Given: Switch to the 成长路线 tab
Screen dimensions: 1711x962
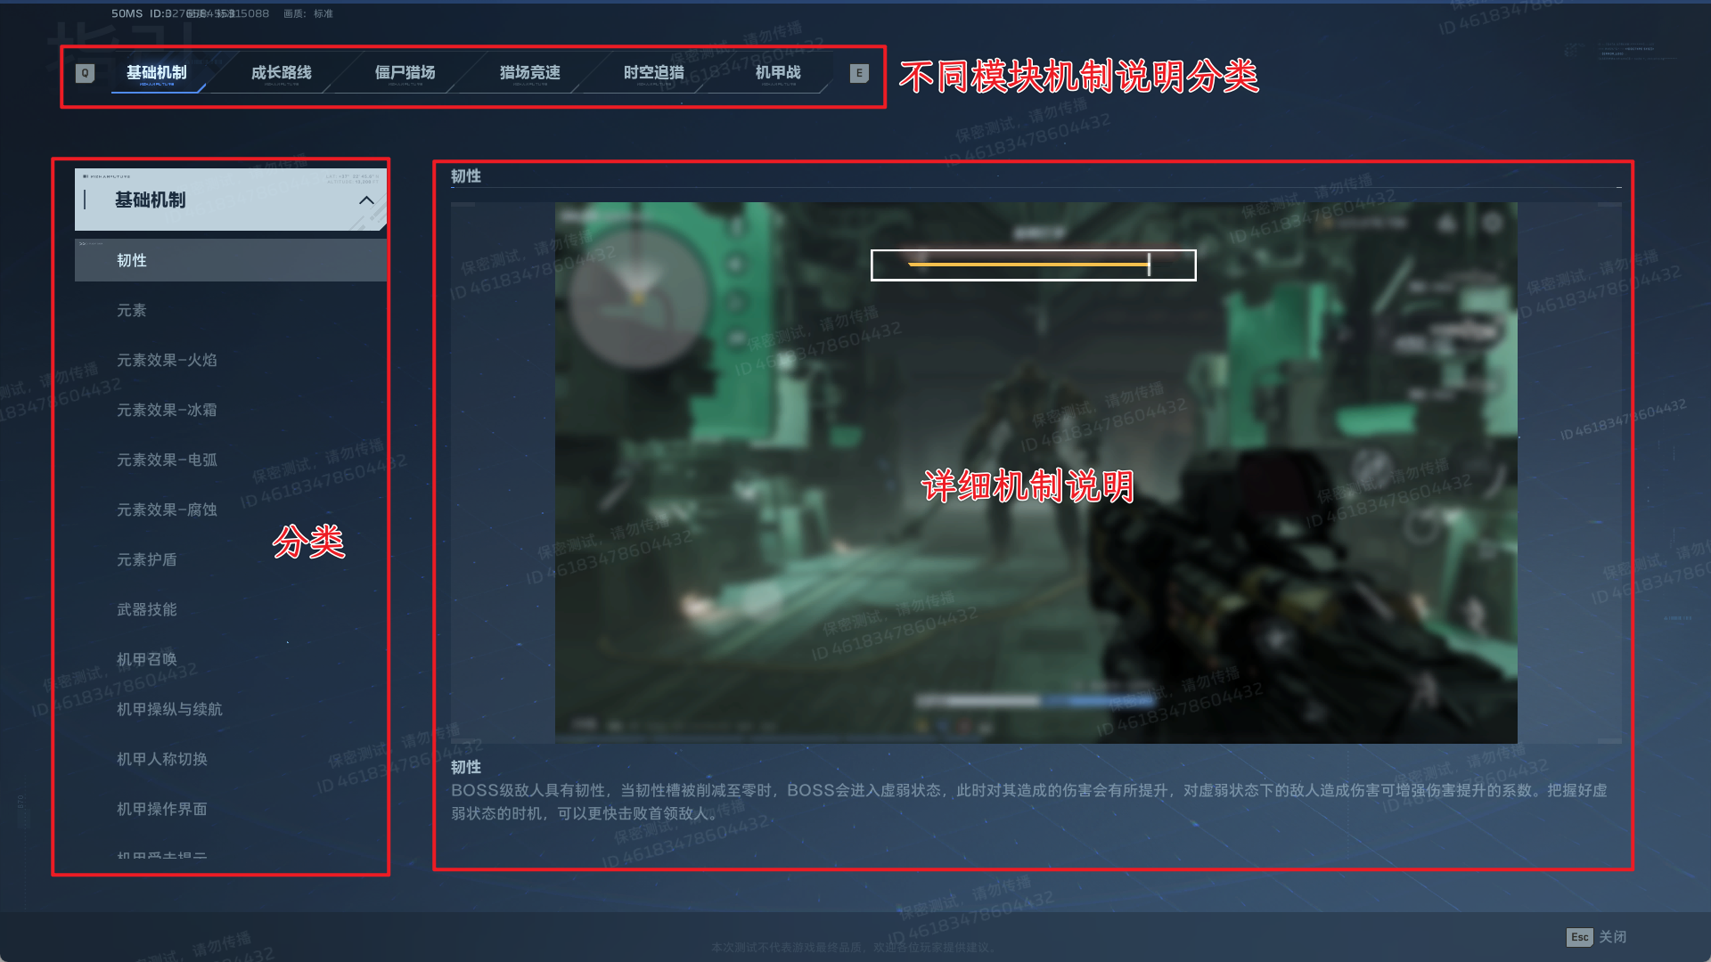Looking at the screenshot, I should 282,73.
